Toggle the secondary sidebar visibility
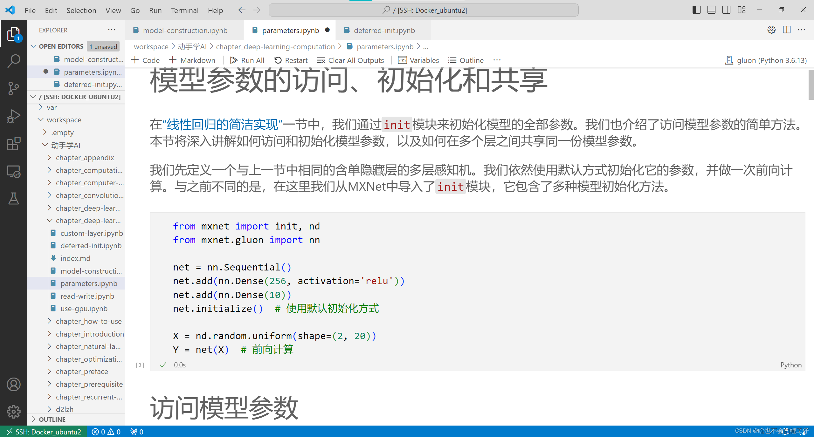This screenshot has height=437, width=814. point(726,10)
